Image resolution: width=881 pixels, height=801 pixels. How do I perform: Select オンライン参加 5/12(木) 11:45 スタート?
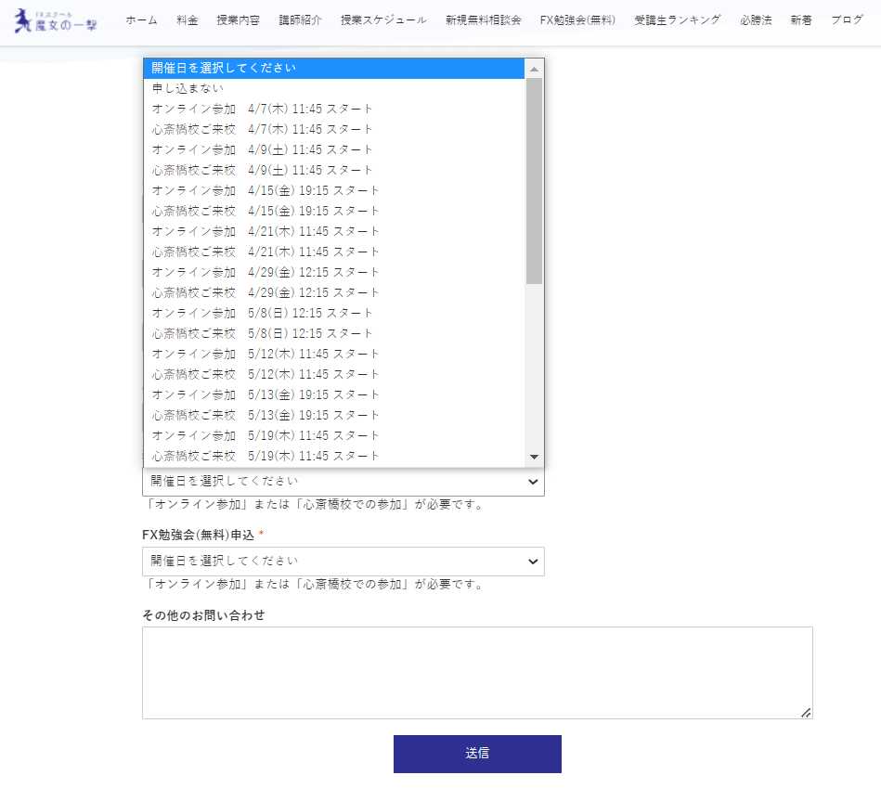click(x=334, y=354)
